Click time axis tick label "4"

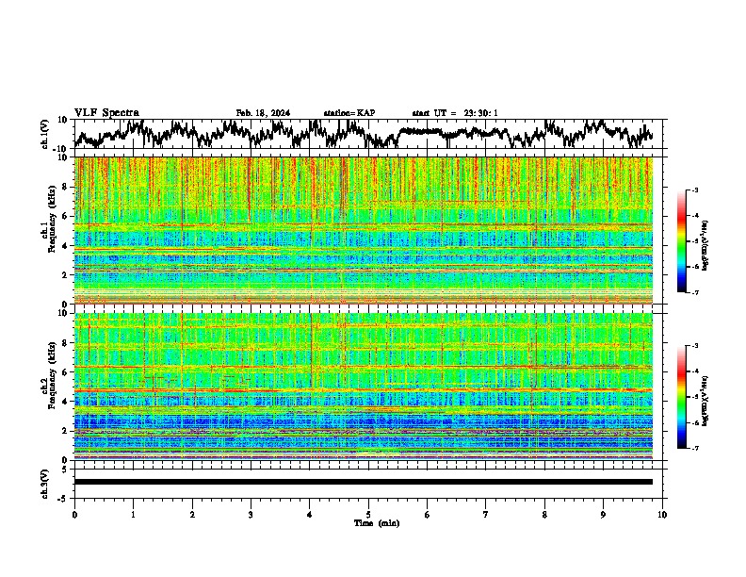click(310, 515)
